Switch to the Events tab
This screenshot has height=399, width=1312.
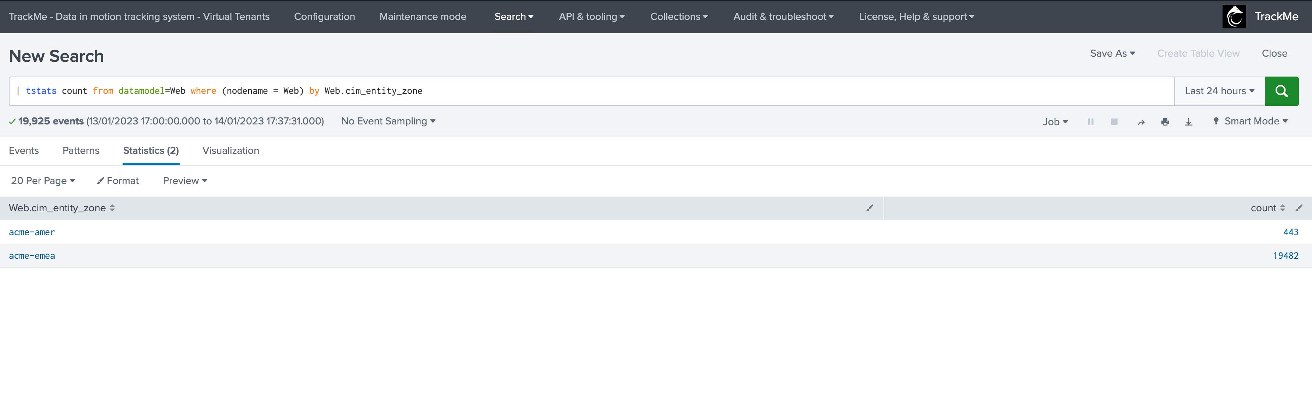pyautogui.click(x=24, y=151)
